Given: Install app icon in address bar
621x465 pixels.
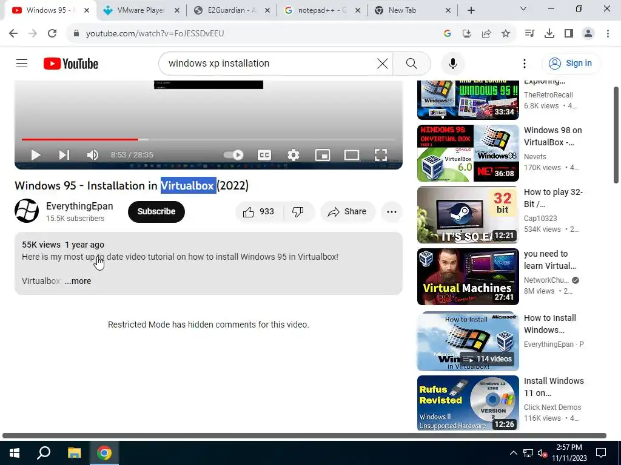Looking at the screenshot, I should point(466,34).
